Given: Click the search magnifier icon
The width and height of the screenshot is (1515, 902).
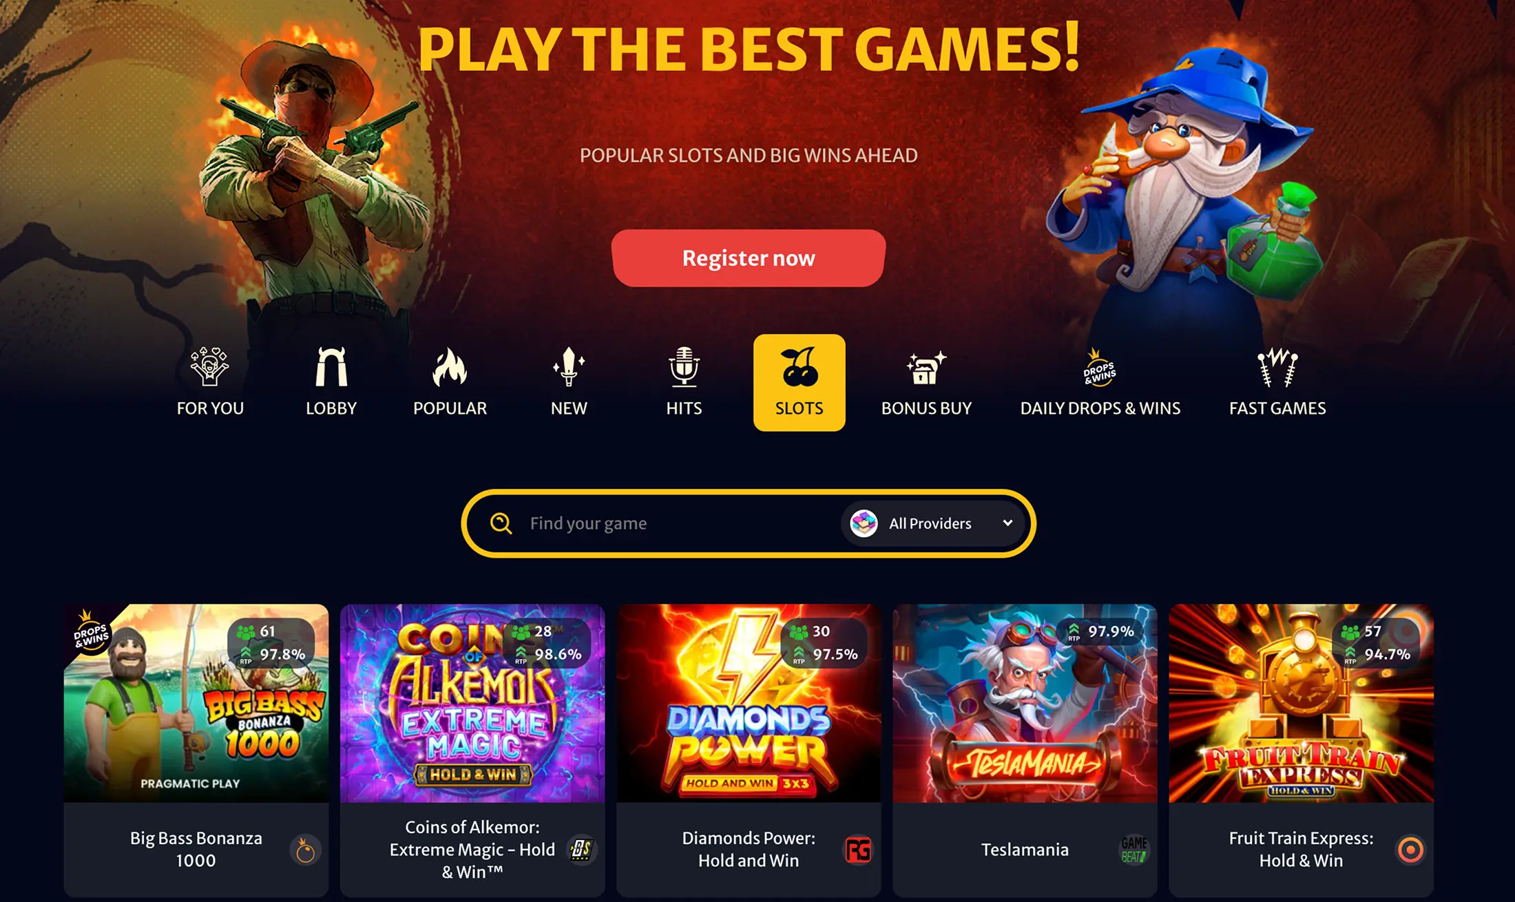Looking at the screenshot, I should 501,523.
